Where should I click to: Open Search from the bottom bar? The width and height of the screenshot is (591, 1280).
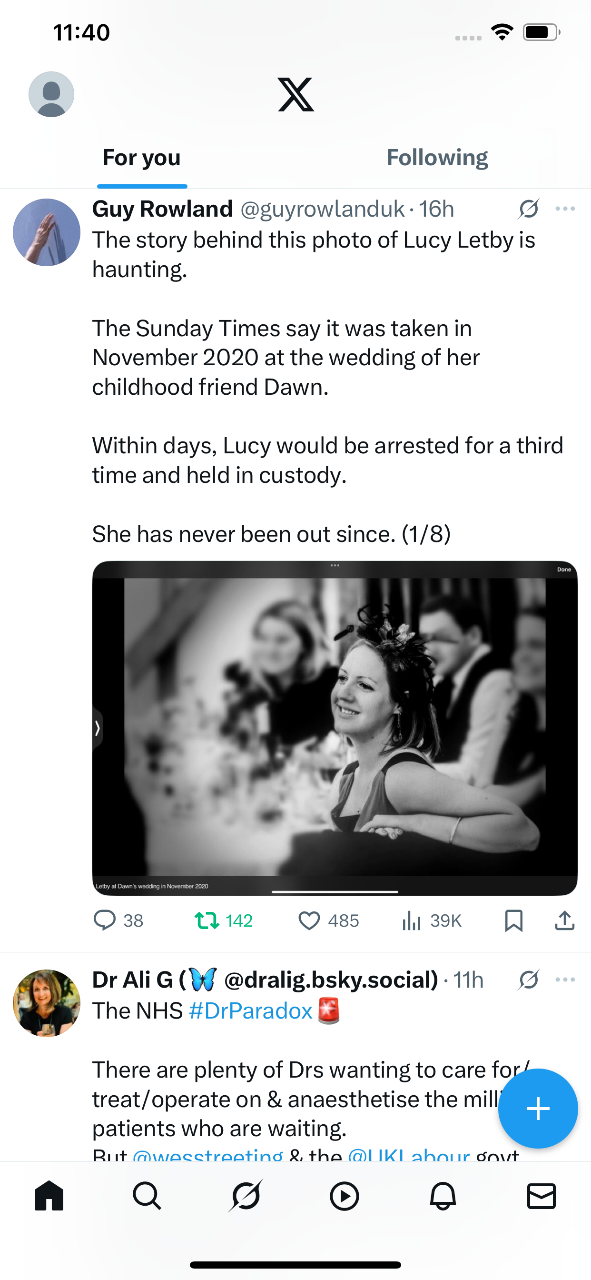point(147,1196)
